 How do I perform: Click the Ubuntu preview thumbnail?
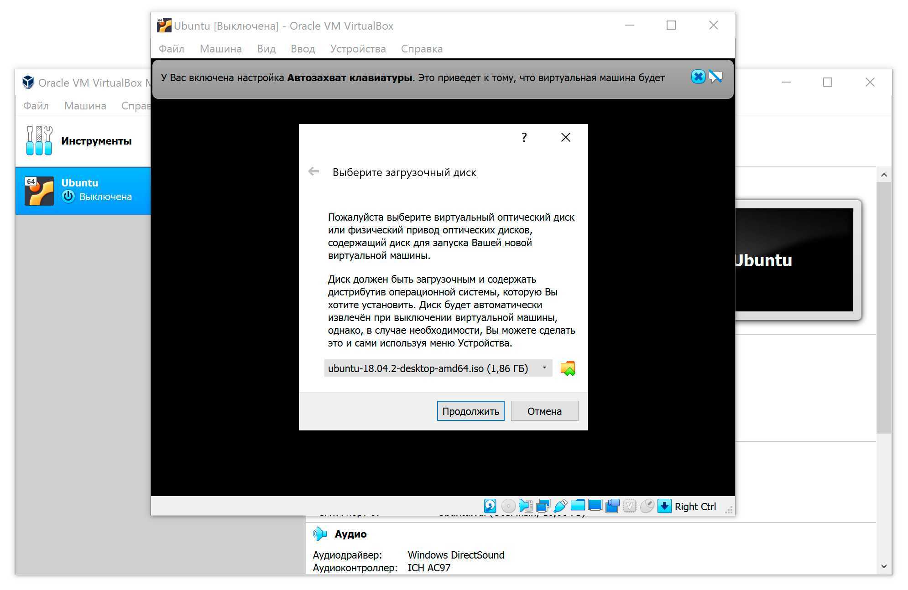tap(794, 260)
